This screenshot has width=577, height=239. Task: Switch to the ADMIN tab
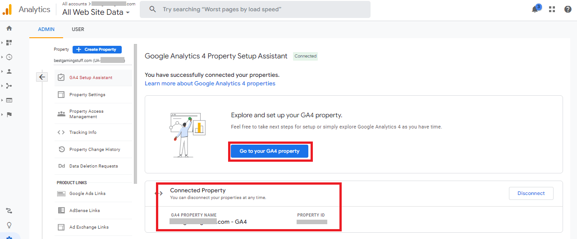46,29
